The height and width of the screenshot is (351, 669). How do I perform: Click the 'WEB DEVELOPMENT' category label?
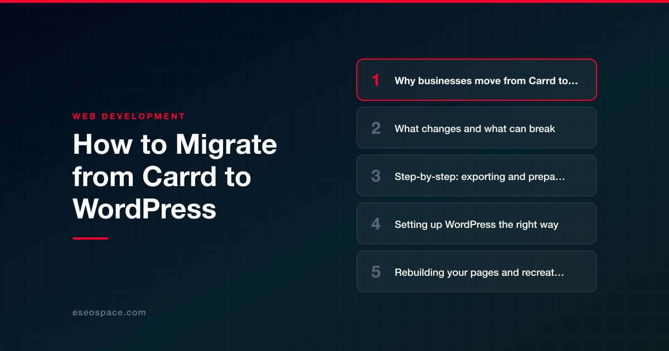(129, 116)
